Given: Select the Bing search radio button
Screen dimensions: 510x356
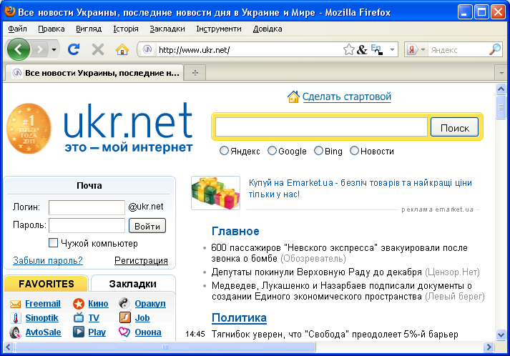Looking at the screenshot, I should point(318,151).
